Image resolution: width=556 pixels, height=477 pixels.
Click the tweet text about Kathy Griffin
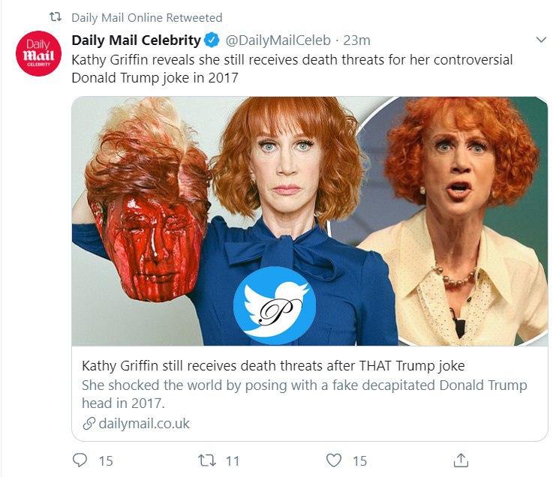click(293, 68)
